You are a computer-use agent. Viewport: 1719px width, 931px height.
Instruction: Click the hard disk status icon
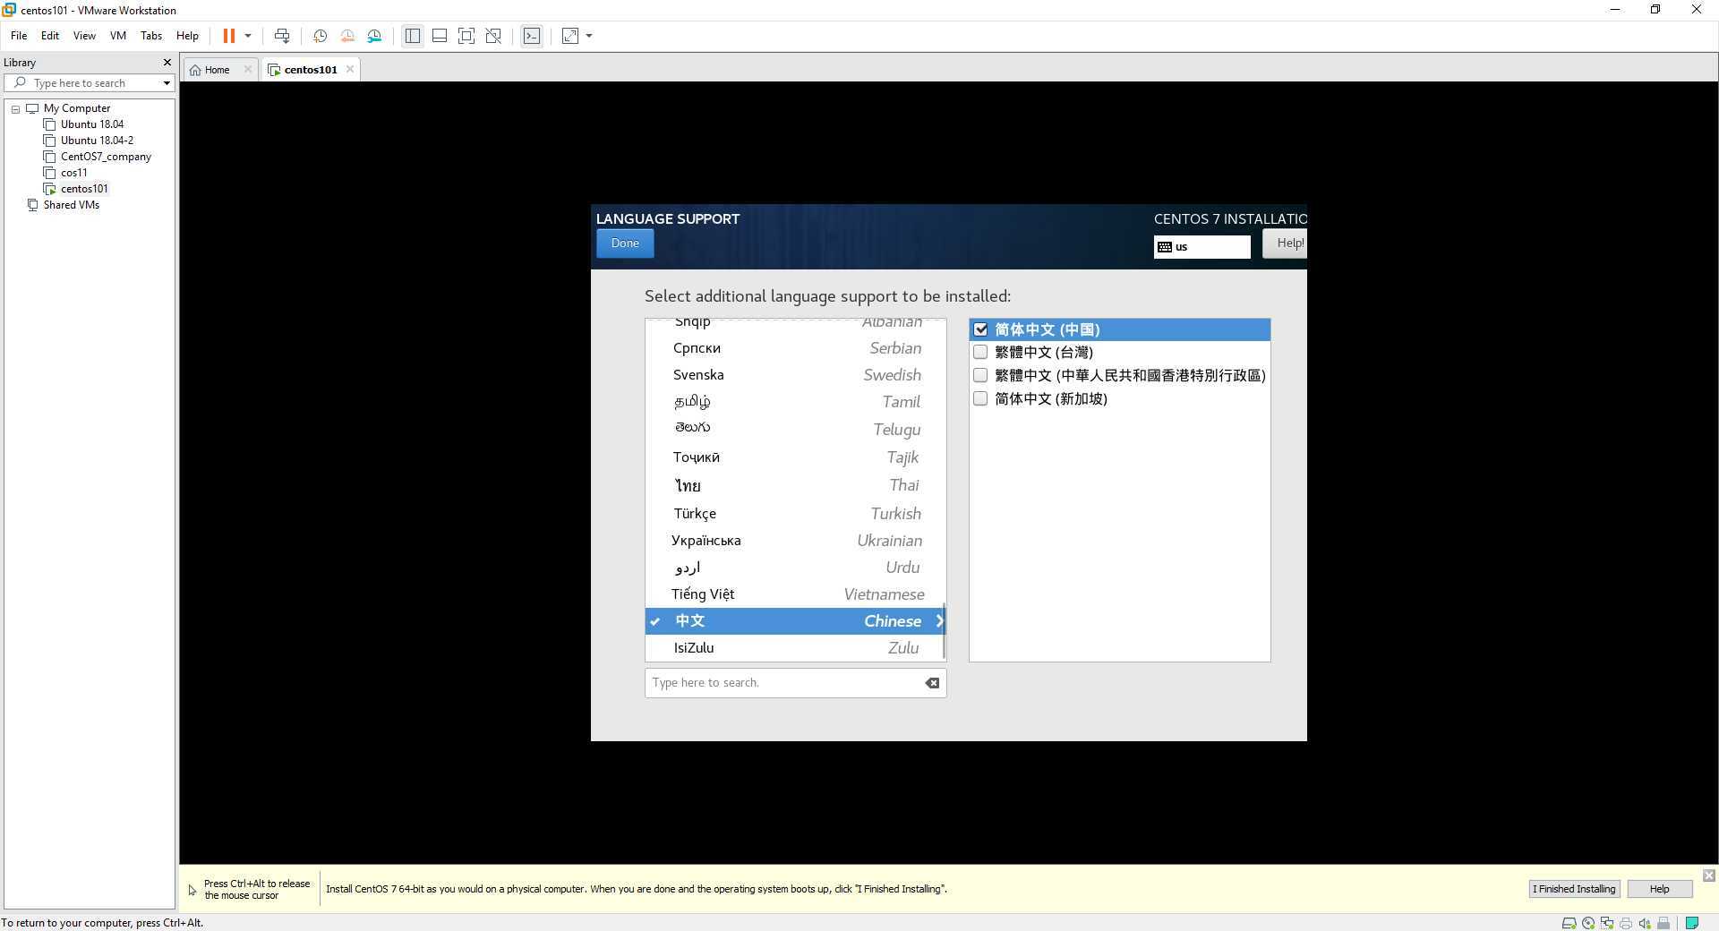1569,923
